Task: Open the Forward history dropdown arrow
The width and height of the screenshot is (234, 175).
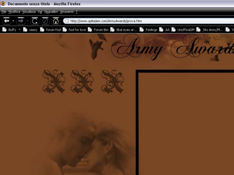Action: (27, 21)
